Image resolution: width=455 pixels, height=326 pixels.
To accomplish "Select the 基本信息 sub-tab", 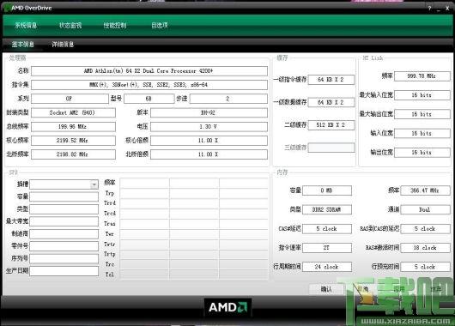I will click(23, 45).
